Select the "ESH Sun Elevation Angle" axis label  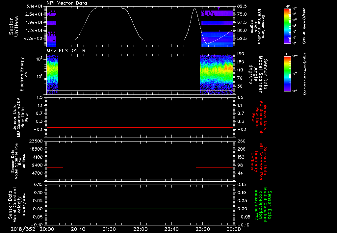(258, 26)
